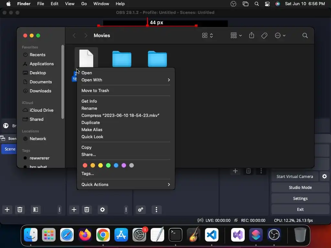Open Control Center in menu bar
Screen dimensions: 331x248
[267, 4]
